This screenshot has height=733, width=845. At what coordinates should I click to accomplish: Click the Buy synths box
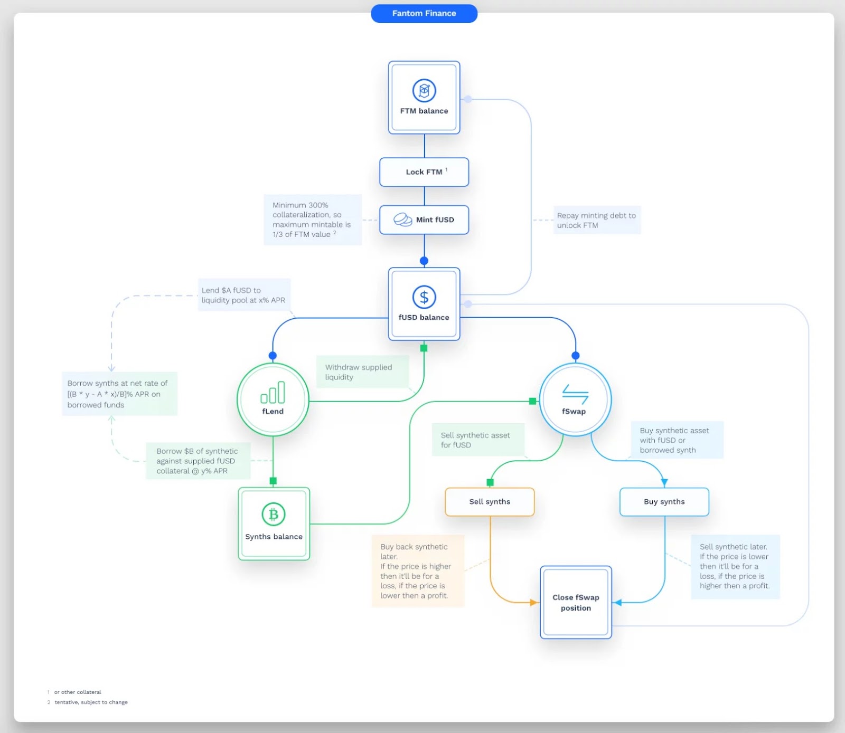click(664, 502)
